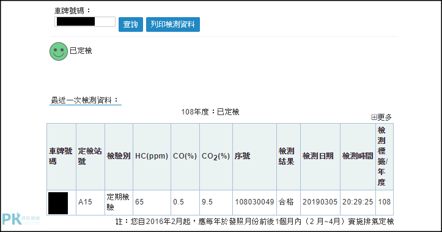Click the 檢驗別 column header
Image resolution: width=442 pixels, height=232 pixels.
[x=119, y=157]
